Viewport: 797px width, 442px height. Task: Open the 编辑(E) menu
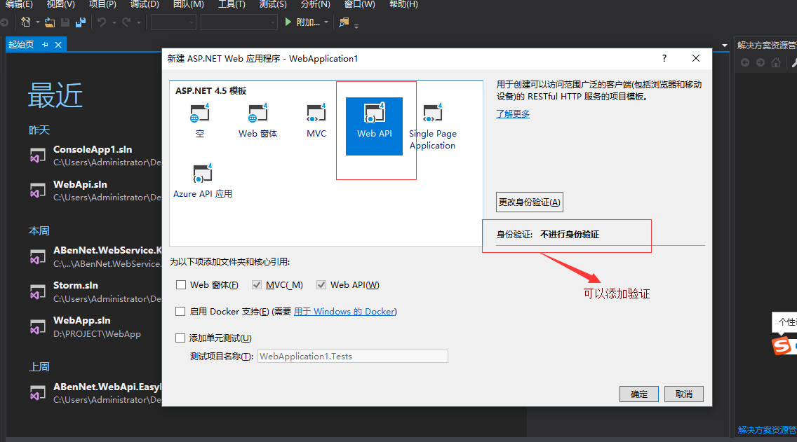[x=19, y=4]
